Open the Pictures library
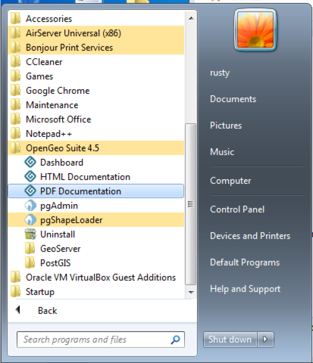 (226, 126)
